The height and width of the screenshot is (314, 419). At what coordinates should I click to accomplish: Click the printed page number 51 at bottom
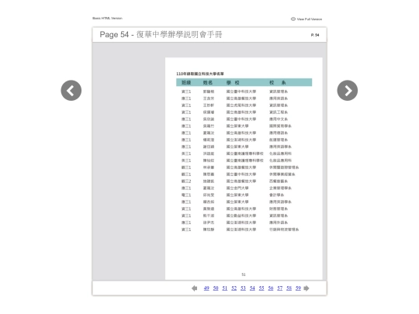coord(244,274)
